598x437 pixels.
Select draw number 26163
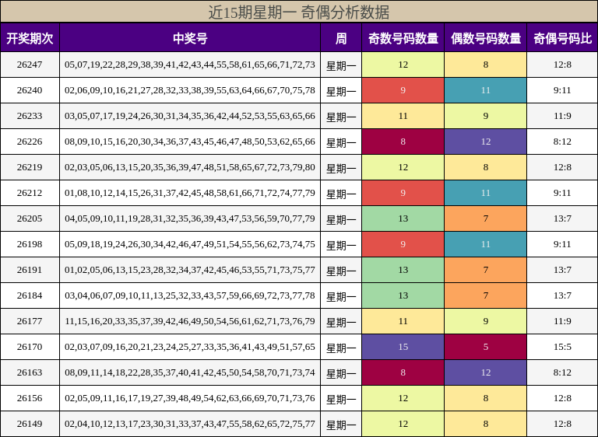pyautogui.click(x=30, y=372)
